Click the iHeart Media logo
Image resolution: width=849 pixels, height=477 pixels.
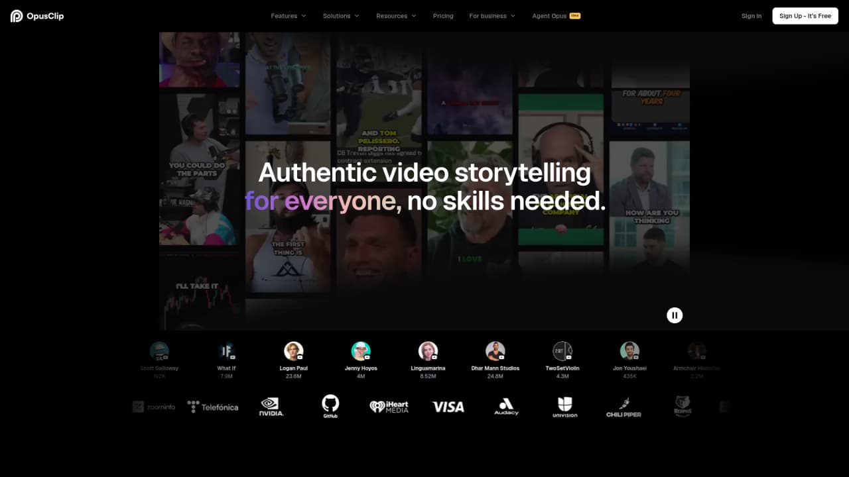click(x=389, y=407)
